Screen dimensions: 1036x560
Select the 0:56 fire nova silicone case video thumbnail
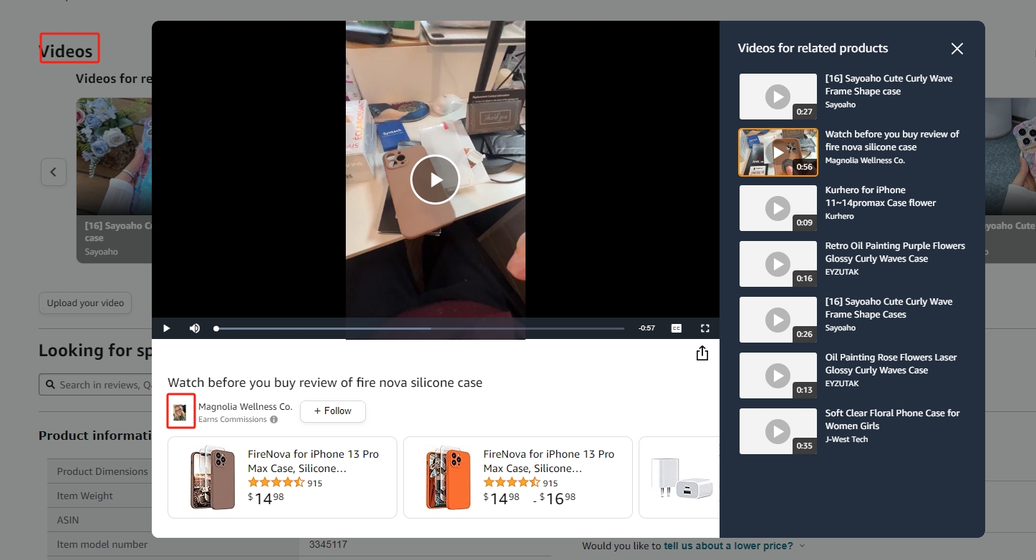778,152
